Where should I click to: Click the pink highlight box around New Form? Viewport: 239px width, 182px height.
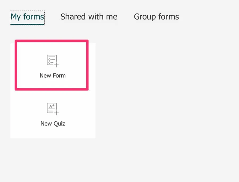pos(52,41)
